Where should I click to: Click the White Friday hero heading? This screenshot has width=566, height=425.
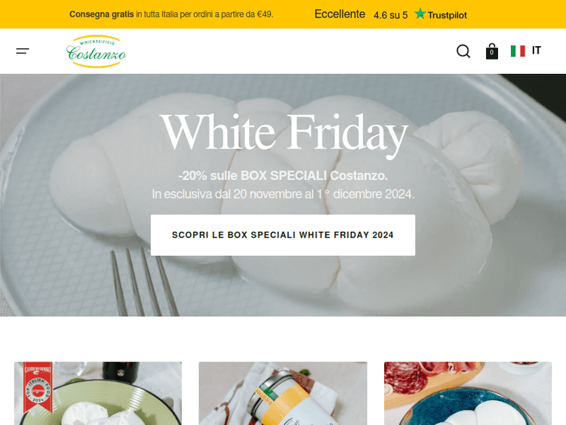[283, 133]
